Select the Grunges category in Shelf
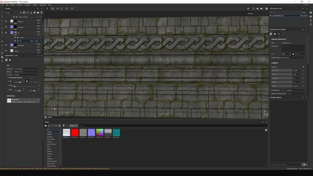The image size is (313, 176). (50, 137)
